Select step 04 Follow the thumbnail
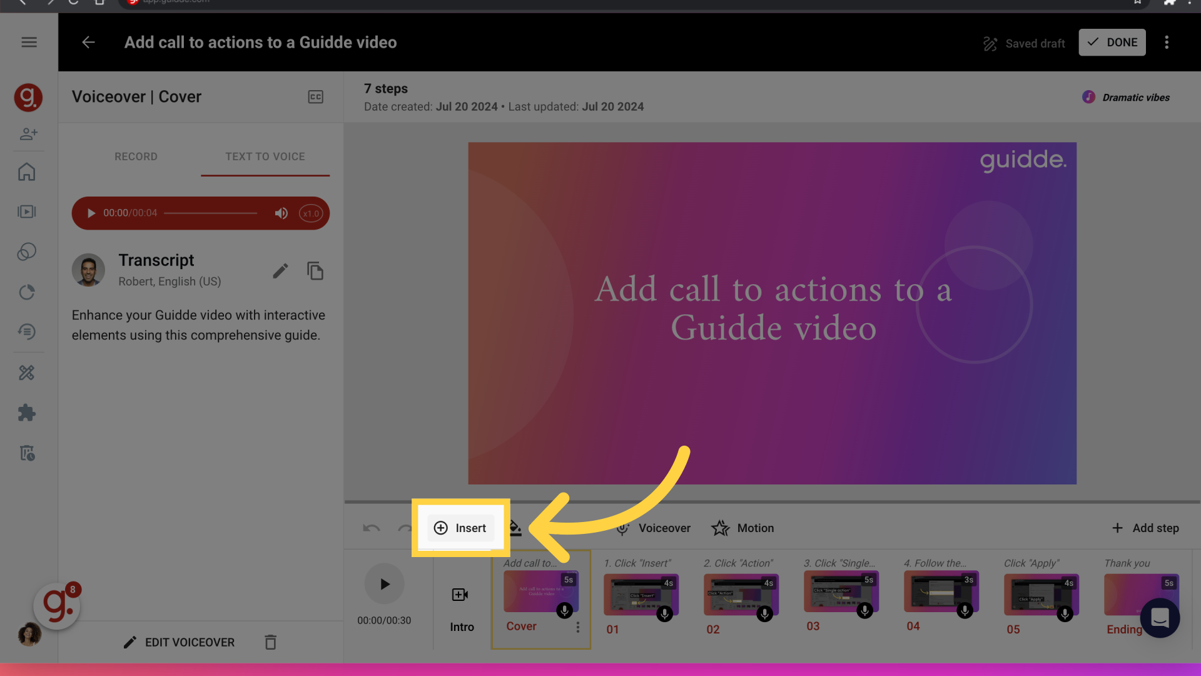This screenshot has height=676, width=1201. pyautogui.click(x=941, y=591)
